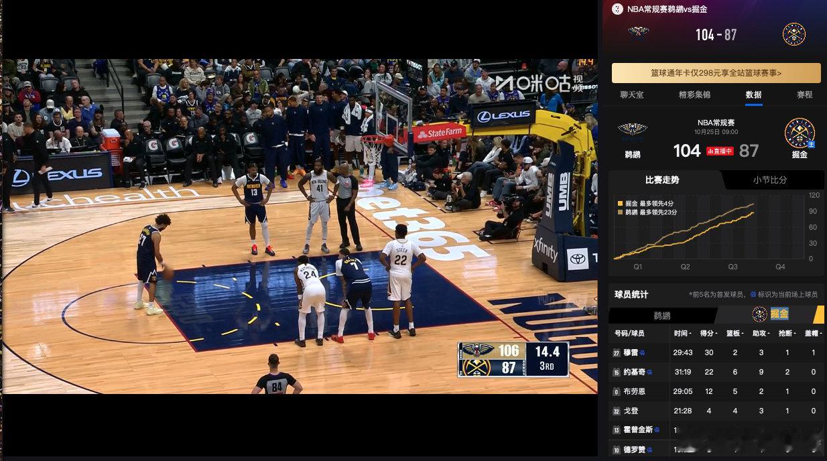
Task: Switch to the 聊天室 tab
Action: click(x=631, y=94)
